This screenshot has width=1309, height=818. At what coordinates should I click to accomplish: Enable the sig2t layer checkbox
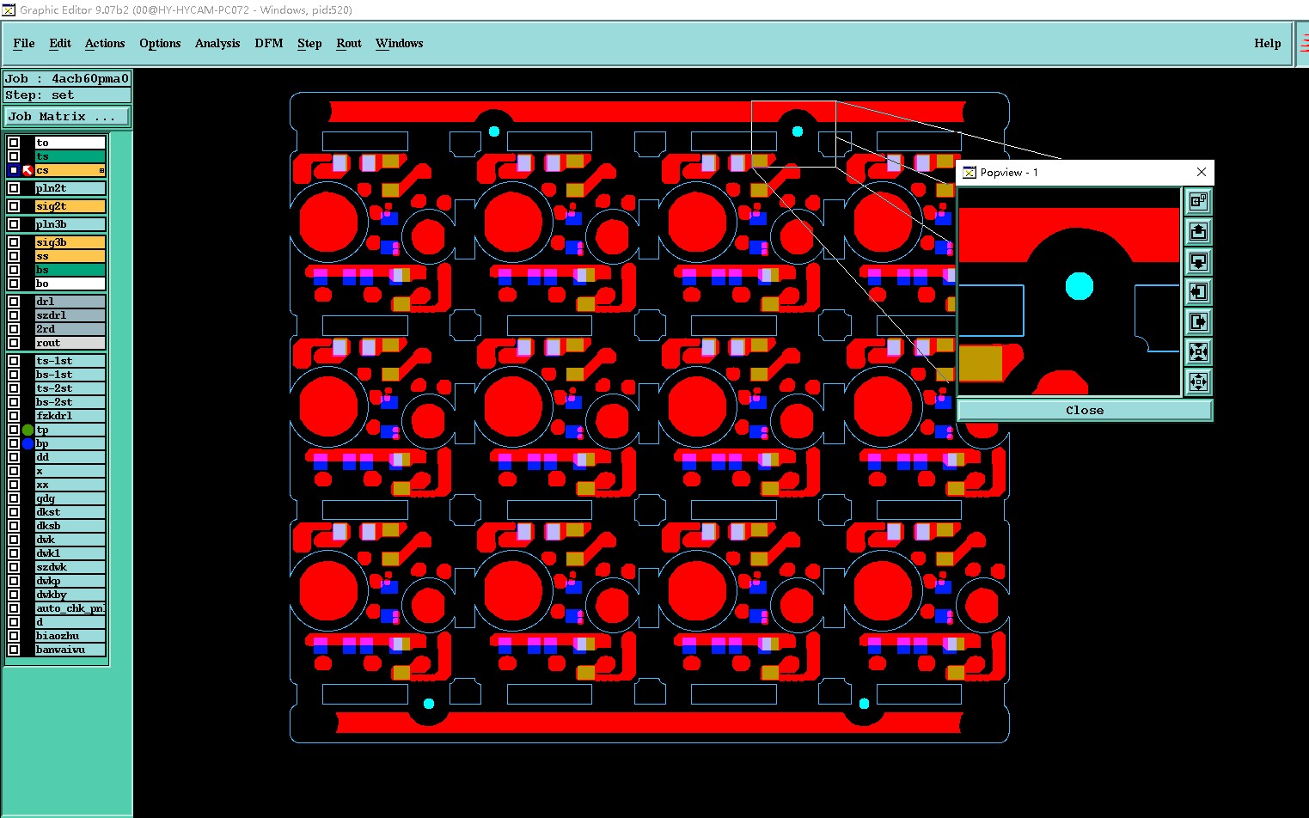pos(14,206)
